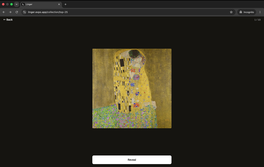This screenshot has width=264, height=167.
Task: Open a new tab with plus button
Action: pyautogui.click(x=66, y=4)
